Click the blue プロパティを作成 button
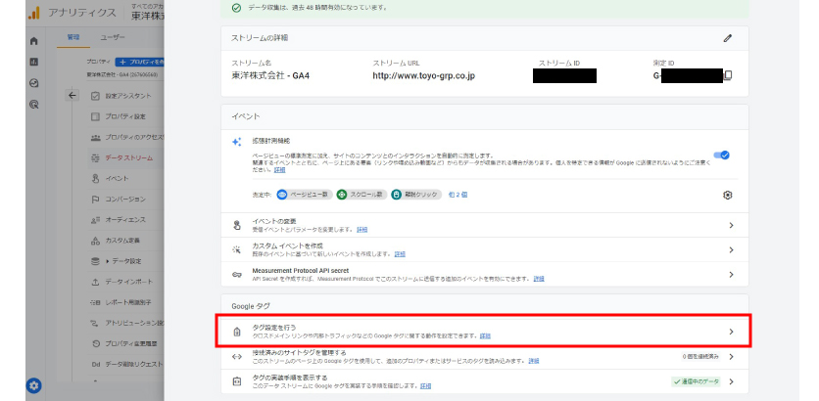The height and width of the screenshot is (401, 819). click(x=139, y=62)
